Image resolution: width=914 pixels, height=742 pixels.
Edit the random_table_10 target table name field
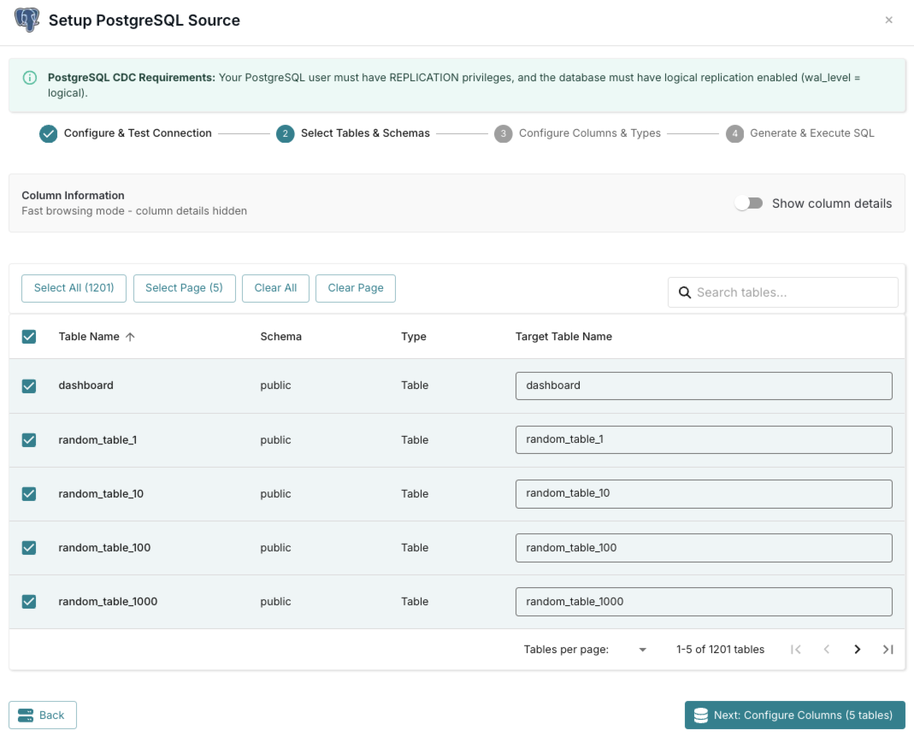[703, 493]
